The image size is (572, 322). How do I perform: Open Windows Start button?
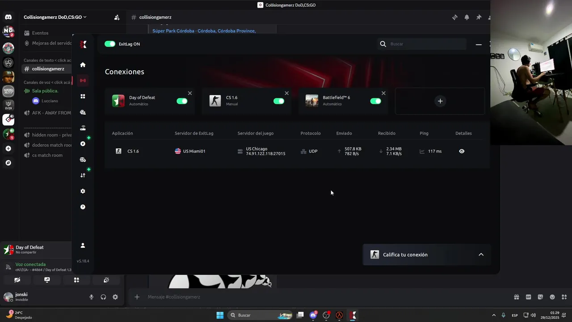(220, 315)
